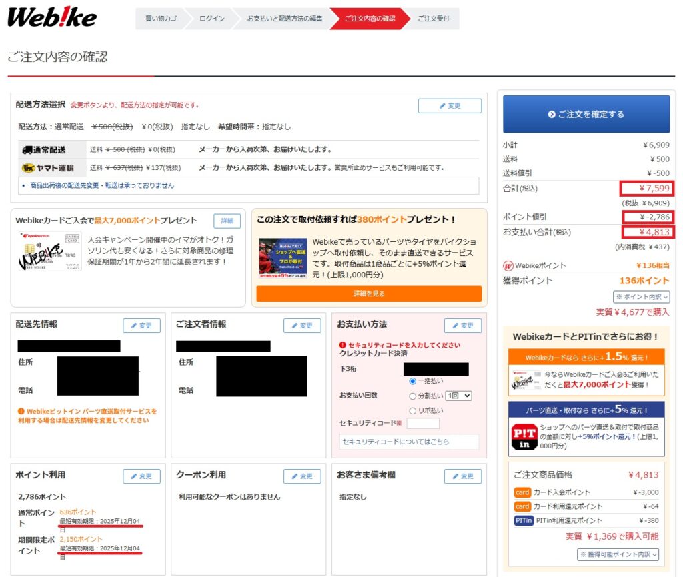Click the セキュリティコード input field
Viewport: 683px width, 577px height.
point(423,424)
